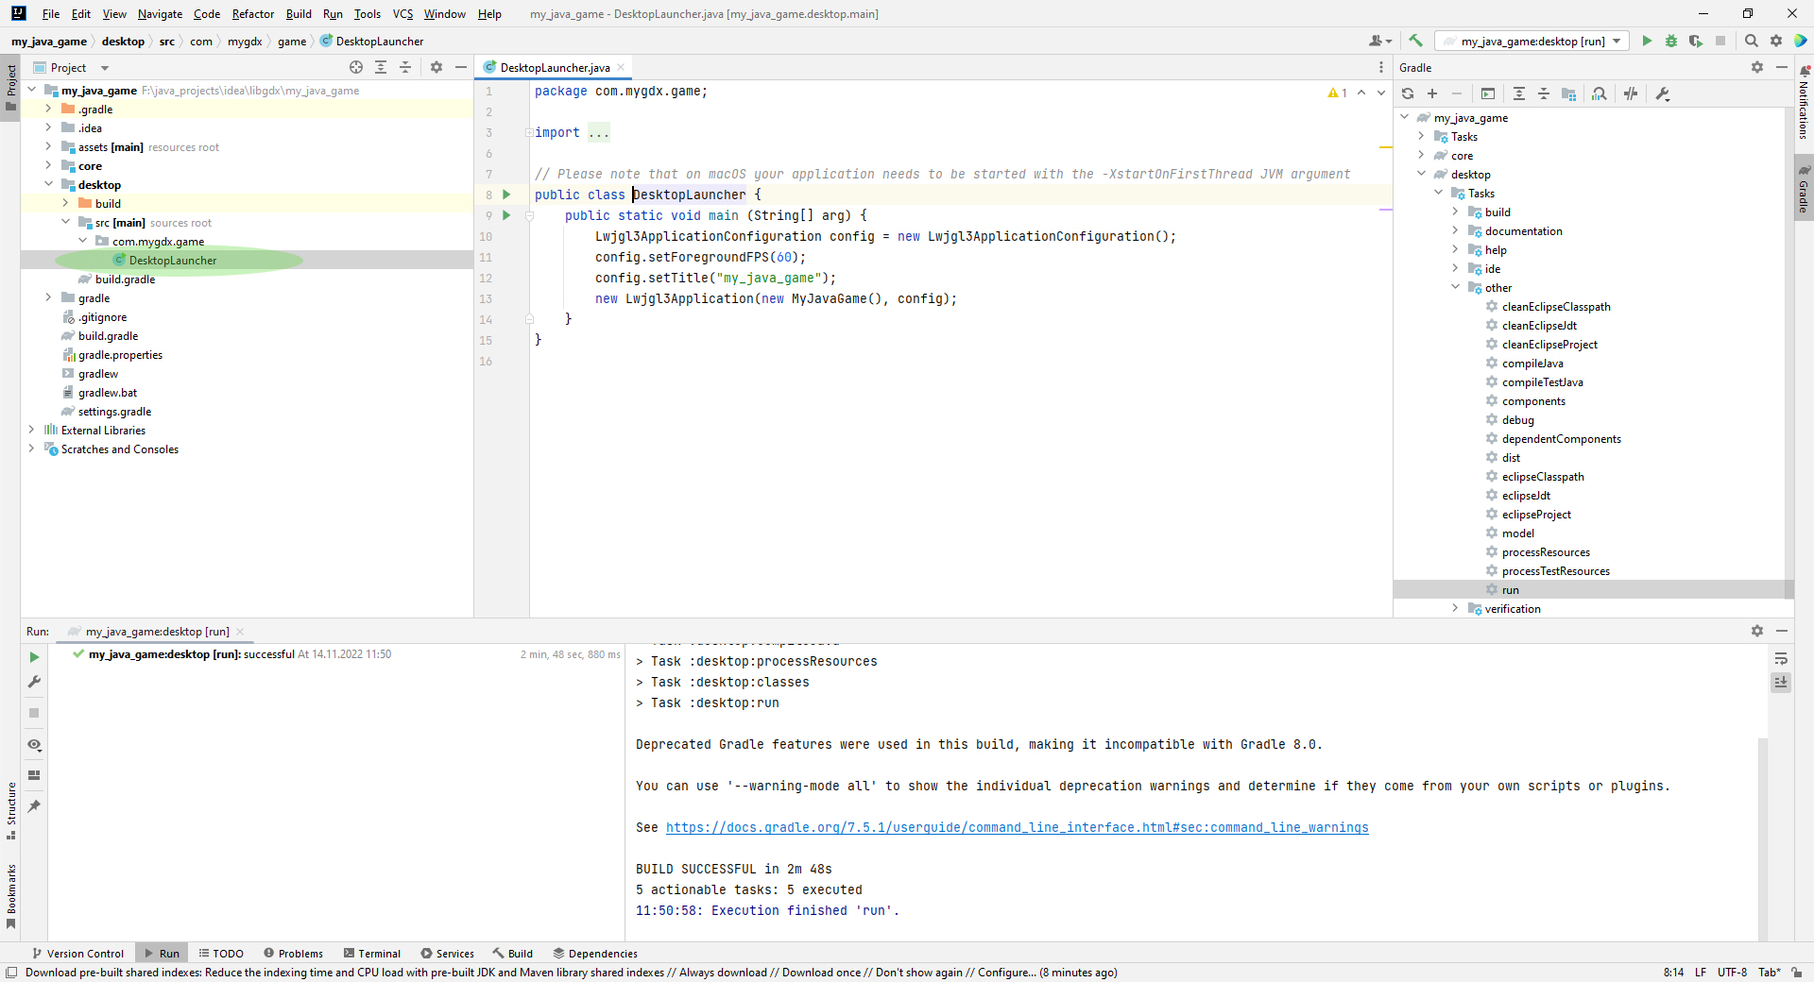The width and height of the screenshot is (1814, 982).
Task: Open Run panel settings gear
Action: [1757, 631]
